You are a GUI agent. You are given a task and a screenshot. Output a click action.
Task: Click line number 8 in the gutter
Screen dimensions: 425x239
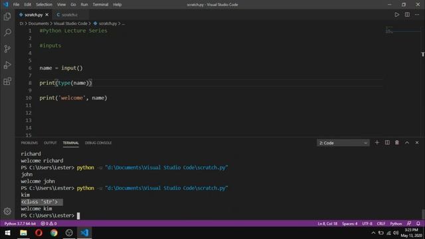30,83
